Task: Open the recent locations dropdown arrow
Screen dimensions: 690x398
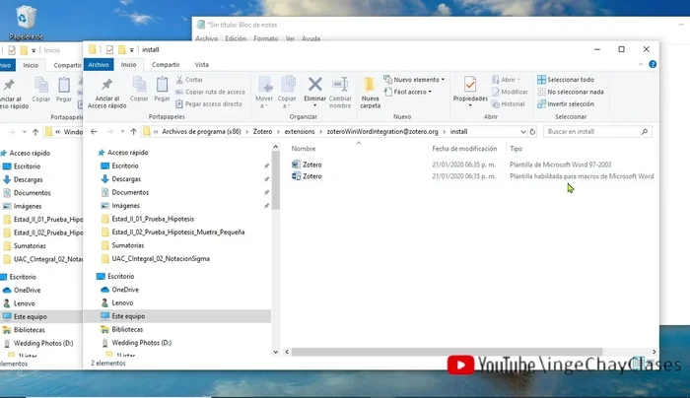Action: click(x=122, y=131)
